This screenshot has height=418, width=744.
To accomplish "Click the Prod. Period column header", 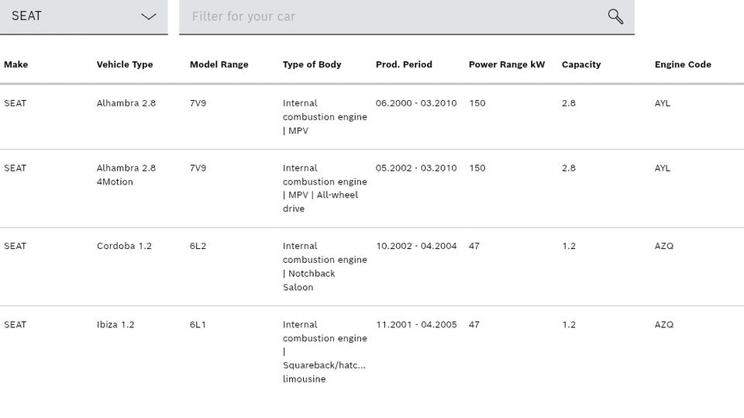I will coord(404,64).
